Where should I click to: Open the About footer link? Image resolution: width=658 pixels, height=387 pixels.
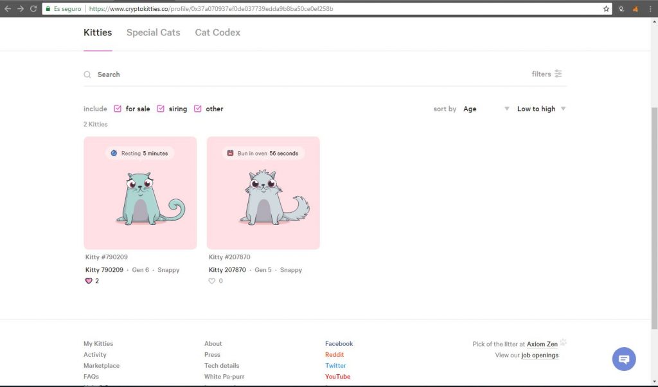(213, 343)
